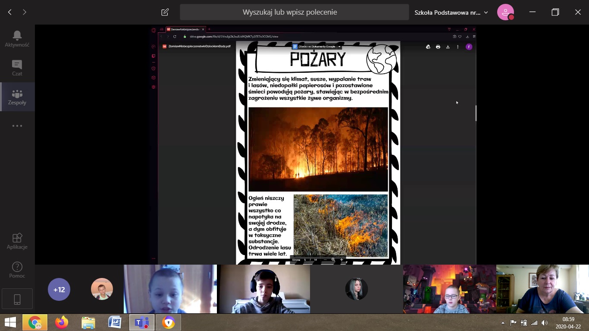The image size is (589, 331).
Task: Open network status in system tray
Action: (x=534, y=323)
